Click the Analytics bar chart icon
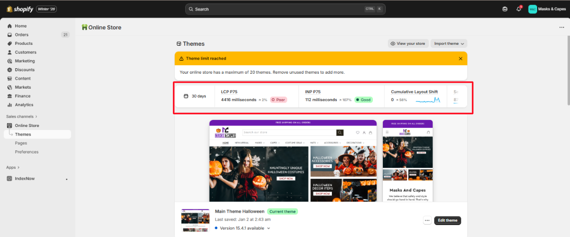The height and width of the screenshot is (237, 570). (10, 105)
